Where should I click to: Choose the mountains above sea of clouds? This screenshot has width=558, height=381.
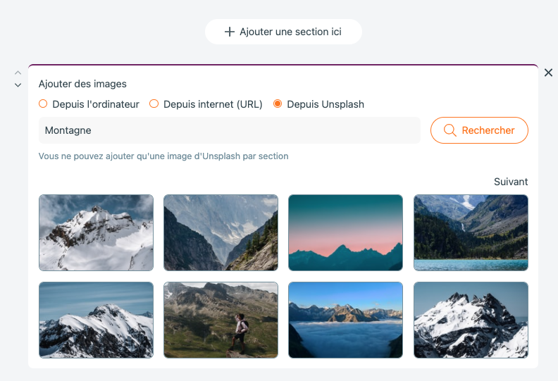coord(345,320)
